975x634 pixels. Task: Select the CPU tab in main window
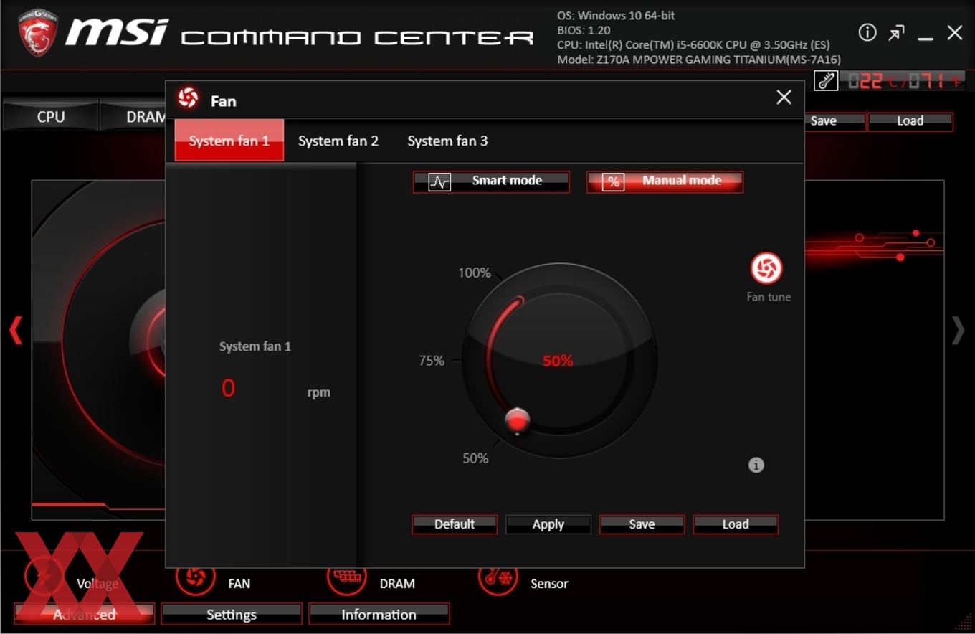51,116
